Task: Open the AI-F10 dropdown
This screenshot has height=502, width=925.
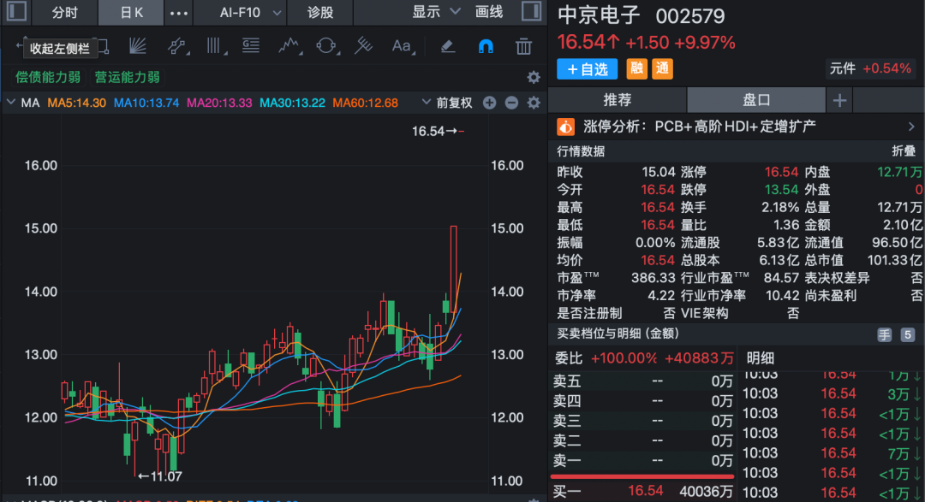Action: pyautogui.click(x=250, y=12)
